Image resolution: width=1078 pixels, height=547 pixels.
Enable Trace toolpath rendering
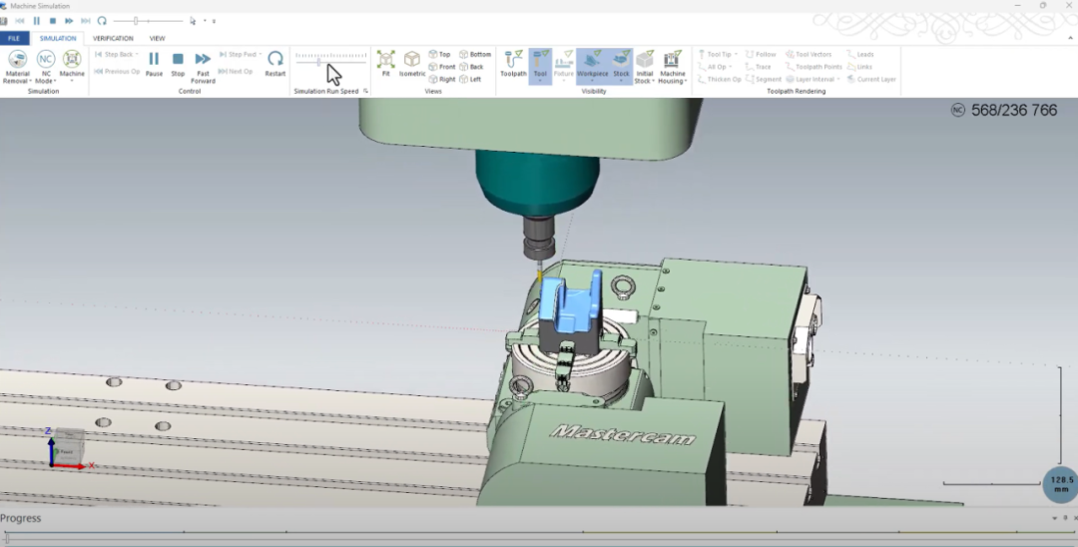[759, 67]
